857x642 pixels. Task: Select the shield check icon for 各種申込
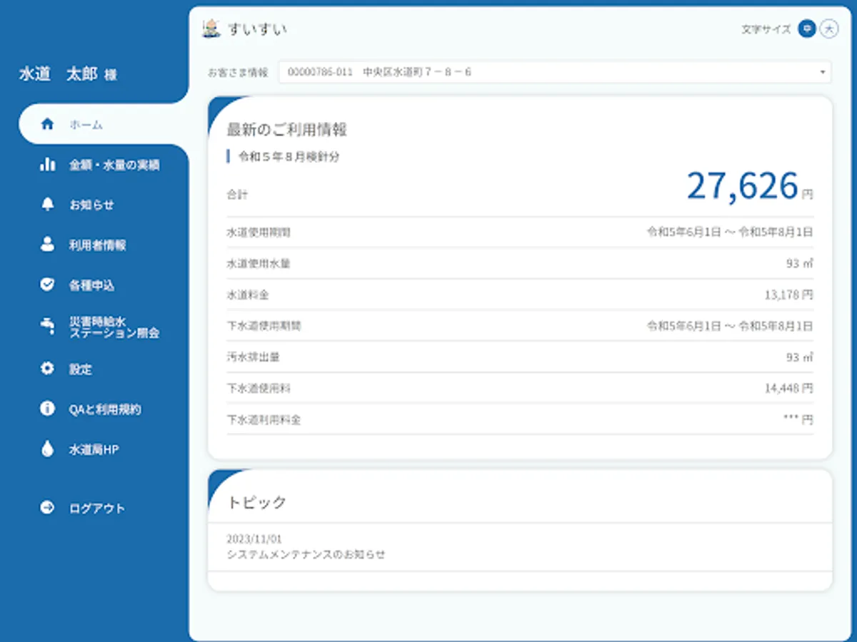tap(47, 285)
